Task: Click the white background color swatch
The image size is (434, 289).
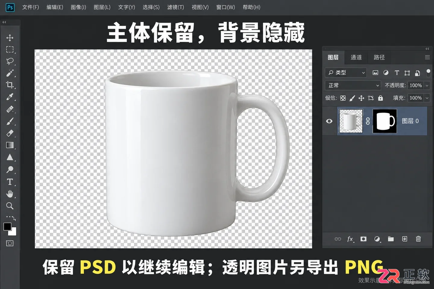Action: (x=13, y=232)
